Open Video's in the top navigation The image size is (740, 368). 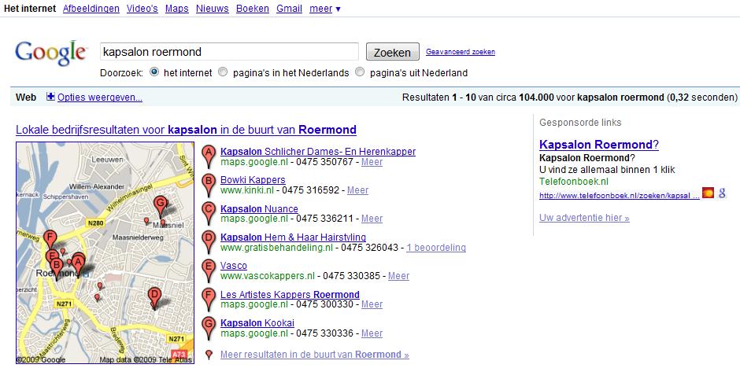tap(142, 9)
